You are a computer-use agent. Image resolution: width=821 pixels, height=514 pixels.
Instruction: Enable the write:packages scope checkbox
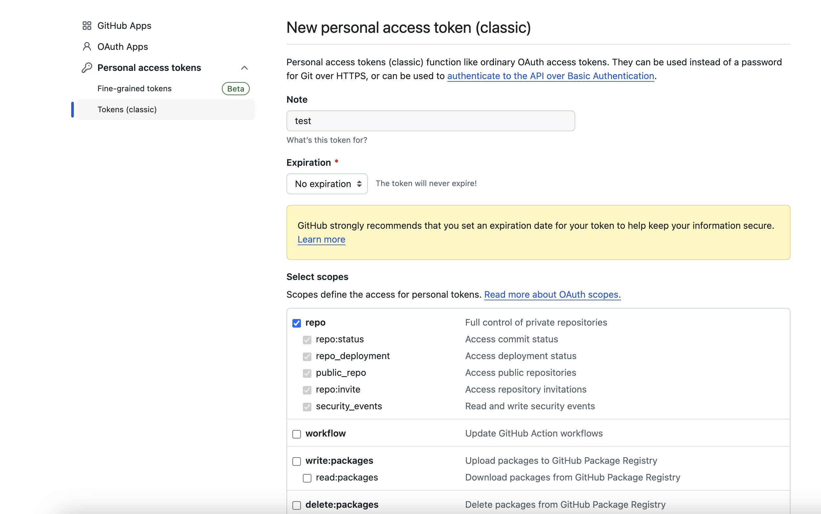(x=297, y=461)
